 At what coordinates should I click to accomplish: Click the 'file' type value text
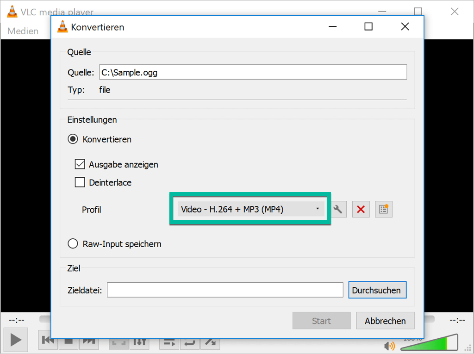coord(105,90)
